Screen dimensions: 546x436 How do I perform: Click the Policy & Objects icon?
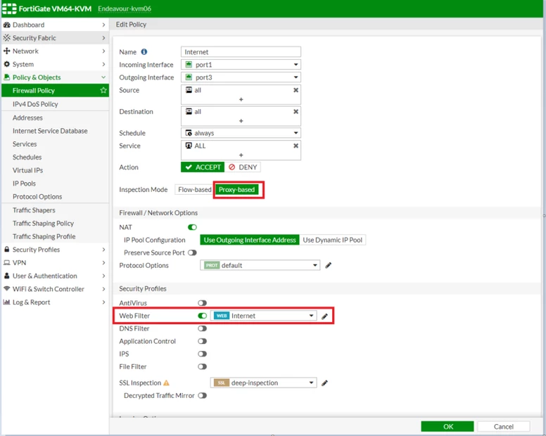[x=6, y=77]
